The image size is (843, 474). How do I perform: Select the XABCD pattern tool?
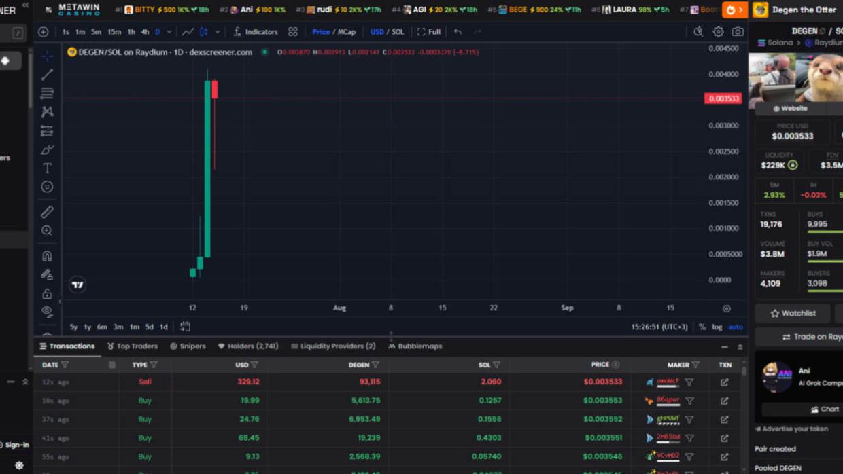[47, 111]
